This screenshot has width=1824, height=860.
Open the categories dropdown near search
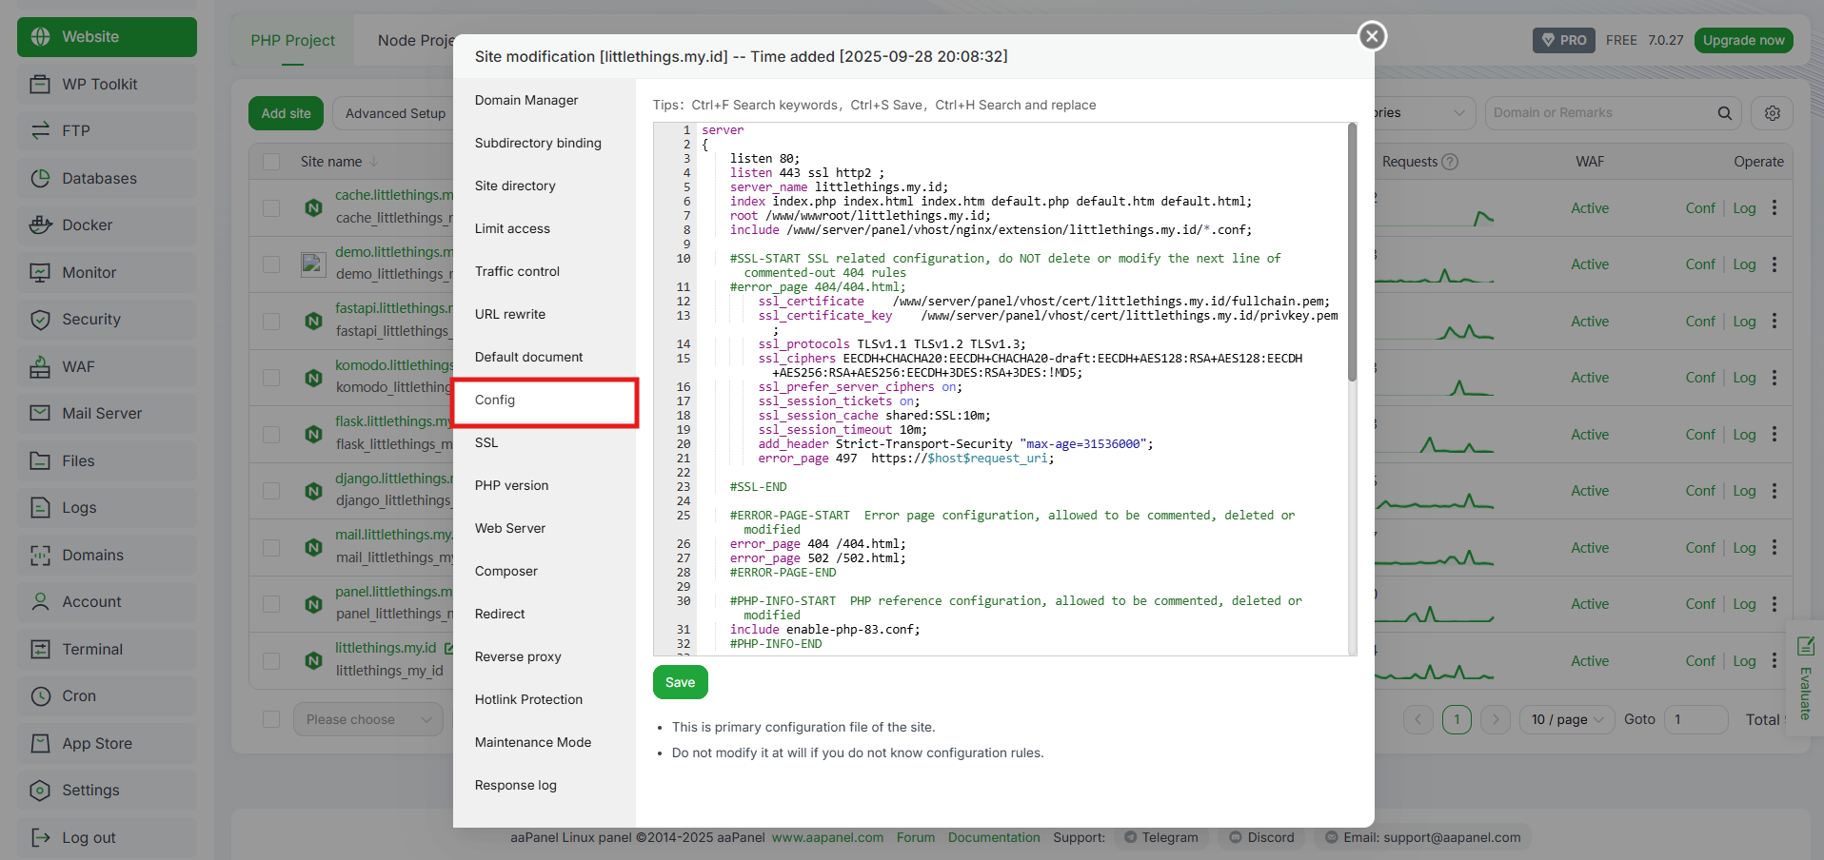point(1424,113)
